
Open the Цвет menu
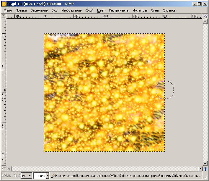pos(101,10)
